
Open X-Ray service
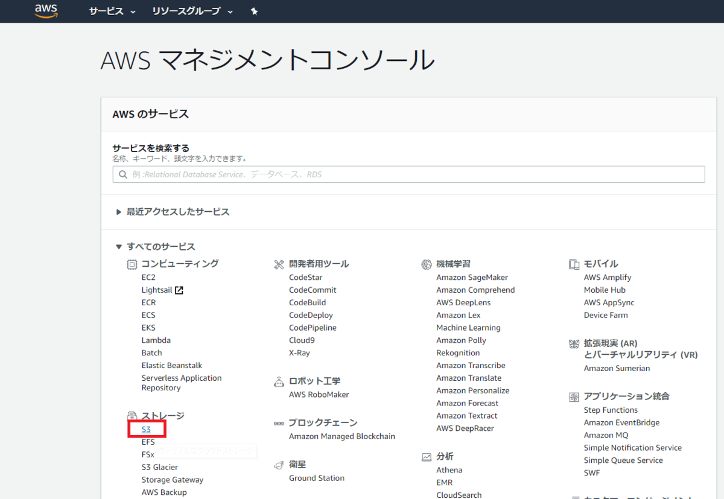(299, 353)
